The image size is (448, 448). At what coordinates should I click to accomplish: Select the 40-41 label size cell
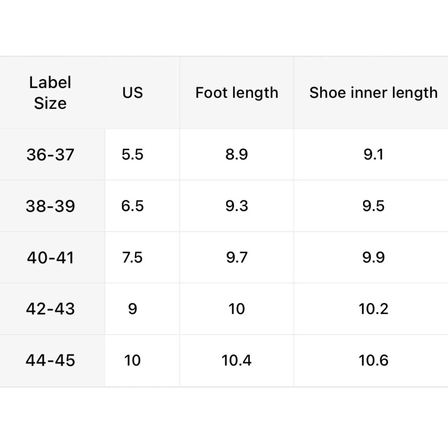pyautogui.click(x=50, y=257)
